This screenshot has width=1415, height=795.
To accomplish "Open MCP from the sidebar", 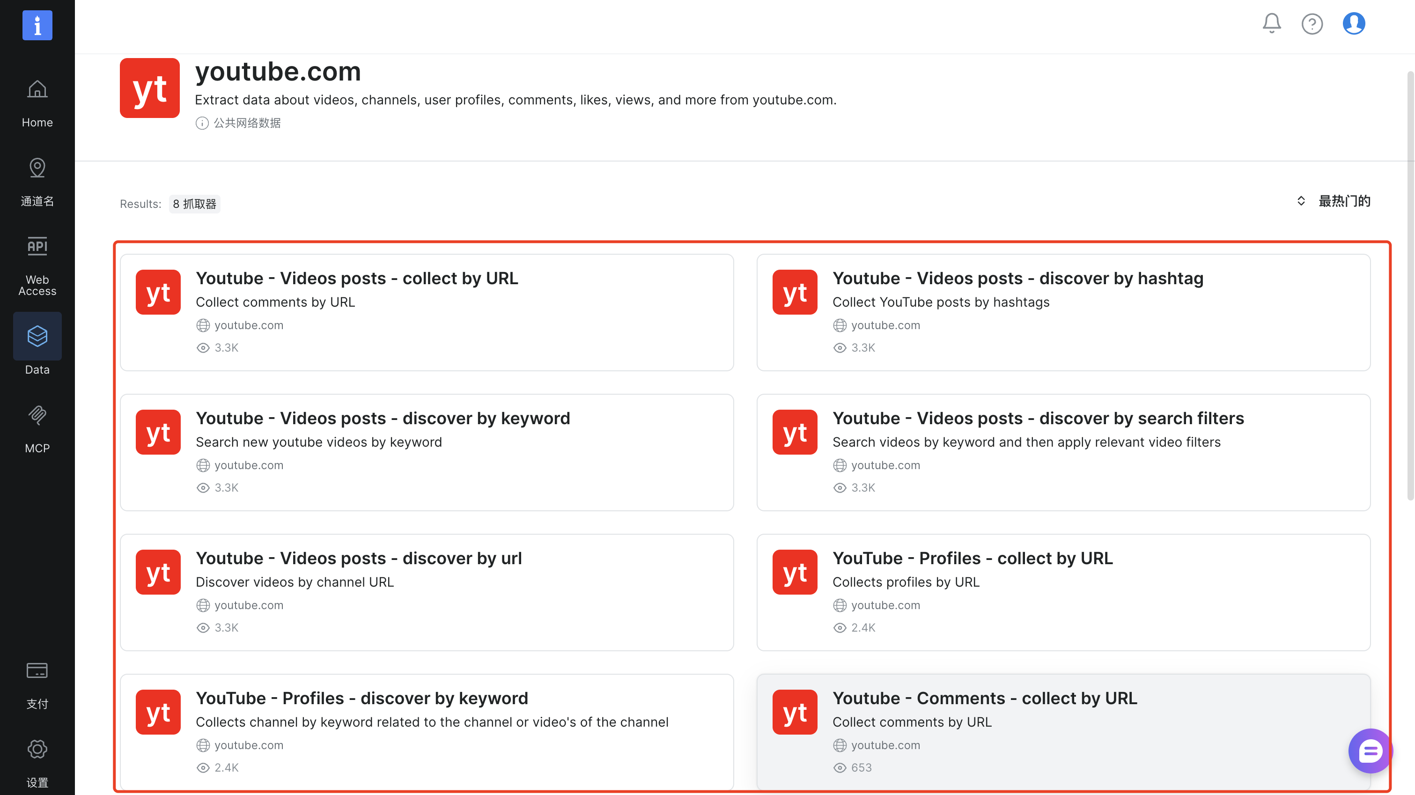I will point(37,428).
